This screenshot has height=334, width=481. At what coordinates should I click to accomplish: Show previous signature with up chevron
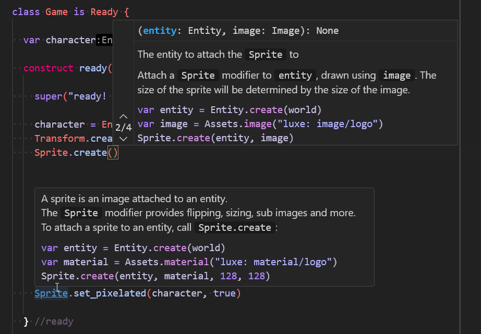[x=124, y=116]
